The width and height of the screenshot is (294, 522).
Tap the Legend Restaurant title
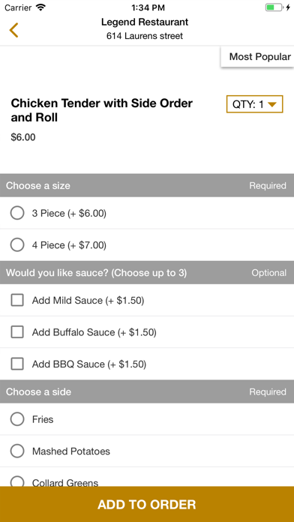tap(145, 22)
